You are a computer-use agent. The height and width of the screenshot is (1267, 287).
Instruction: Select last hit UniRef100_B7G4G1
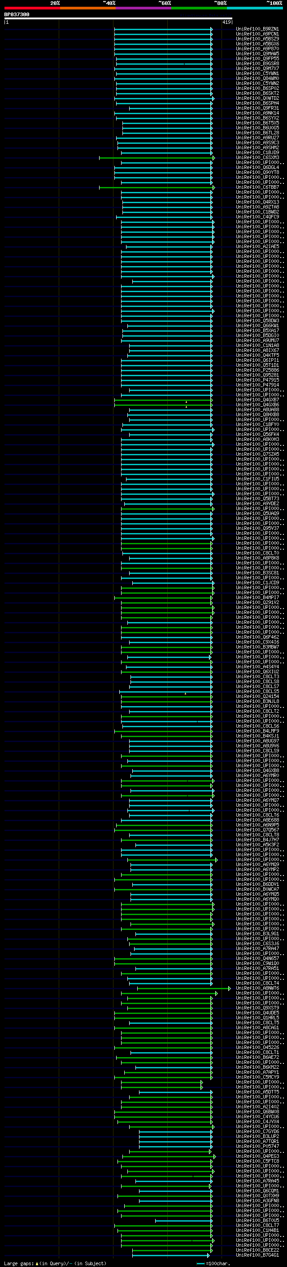tap(257, 1255)
